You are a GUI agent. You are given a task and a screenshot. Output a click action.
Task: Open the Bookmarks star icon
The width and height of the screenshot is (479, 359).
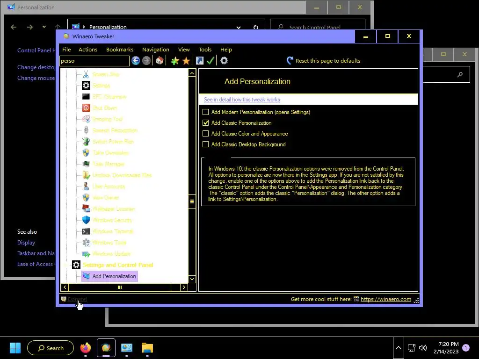(x=186, y=61)
